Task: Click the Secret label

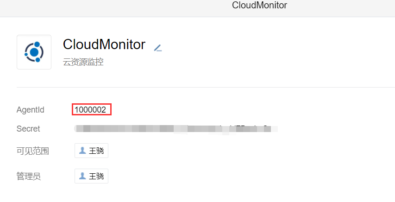Action: pyautogui.click(x=28, y=129)
